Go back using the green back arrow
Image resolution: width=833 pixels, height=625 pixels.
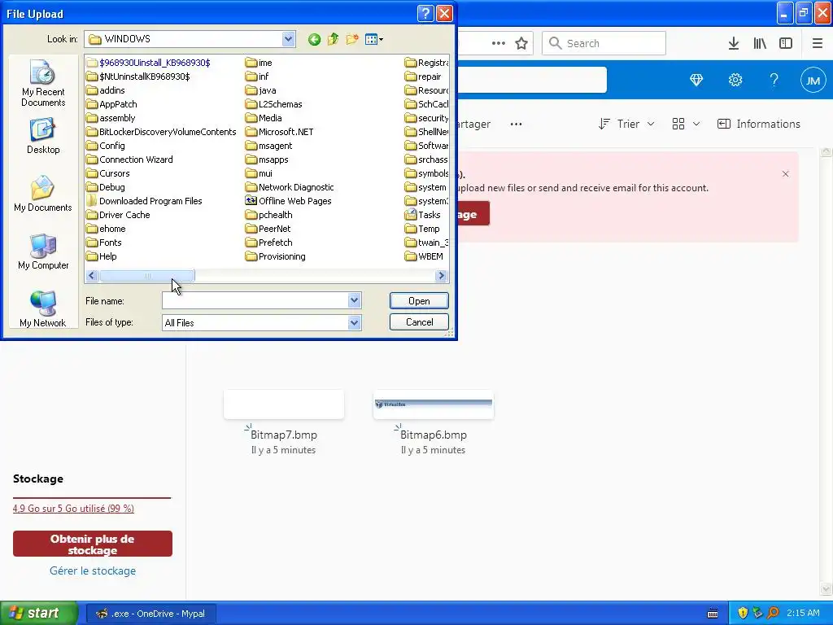[314, 39]
